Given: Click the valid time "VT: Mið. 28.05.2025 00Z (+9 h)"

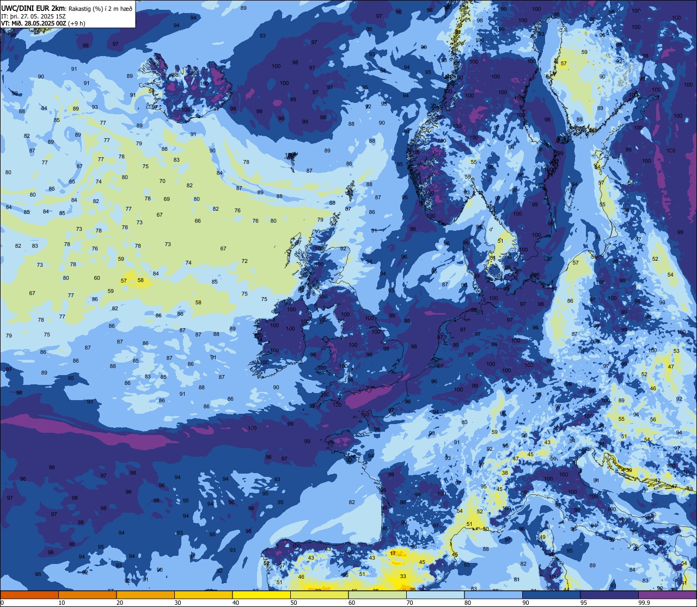Looking at the screenshot, I should (x=43, y=23).
